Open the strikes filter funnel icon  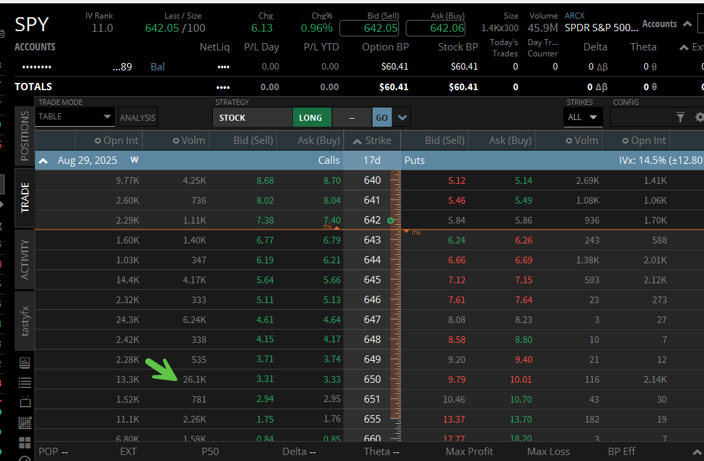tap(681, 117)
